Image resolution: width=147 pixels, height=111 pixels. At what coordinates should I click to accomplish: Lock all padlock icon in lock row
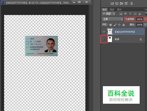[123, 25]
